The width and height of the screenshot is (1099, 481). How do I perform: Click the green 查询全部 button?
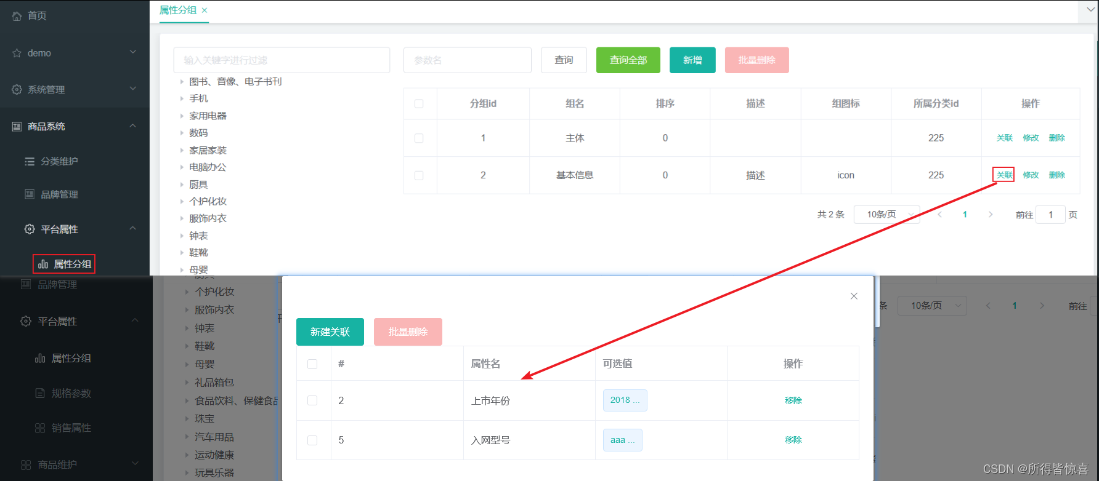click(628, 60)
